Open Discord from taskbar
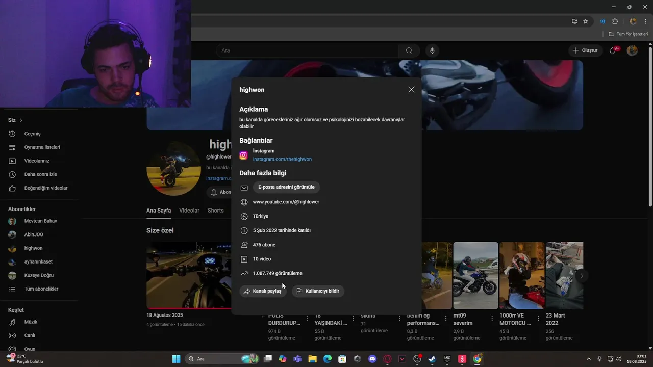 tap(372, 359)
